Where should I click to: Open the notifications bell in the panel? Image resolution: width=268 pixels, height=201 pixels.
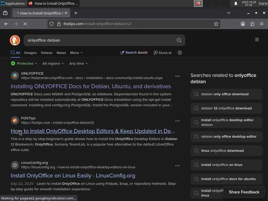(x=236, y=3)
